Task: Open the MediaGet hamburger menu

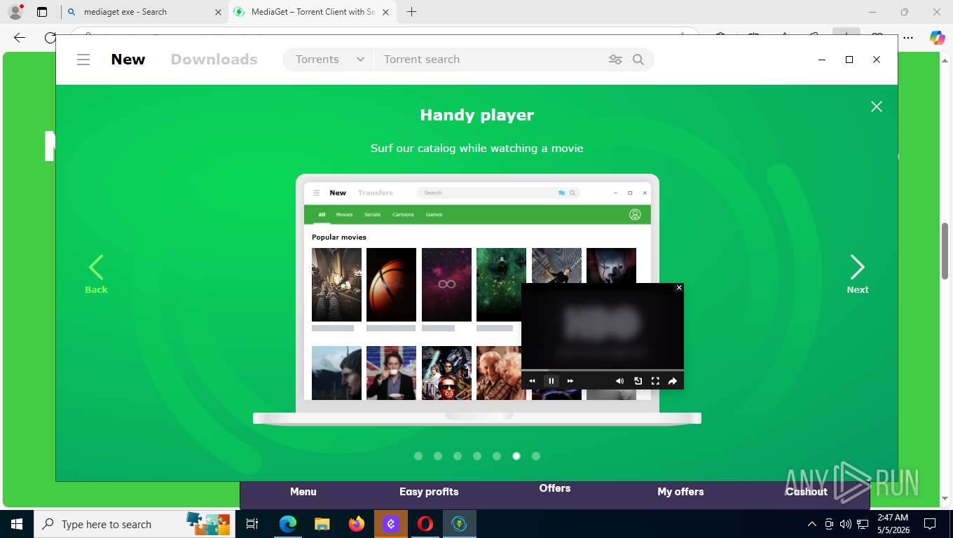Action: 83,60
